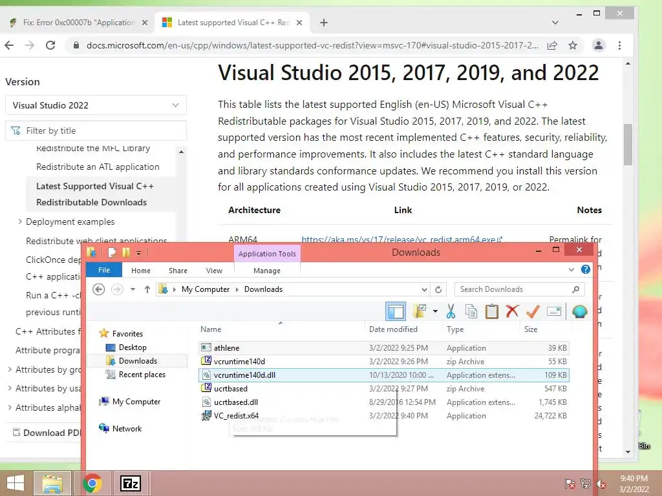Image resolution: width=662 pixels, height=496 pixels.
Task: Open the Chrome tab search chevron
Action: [x=555, y=23]
